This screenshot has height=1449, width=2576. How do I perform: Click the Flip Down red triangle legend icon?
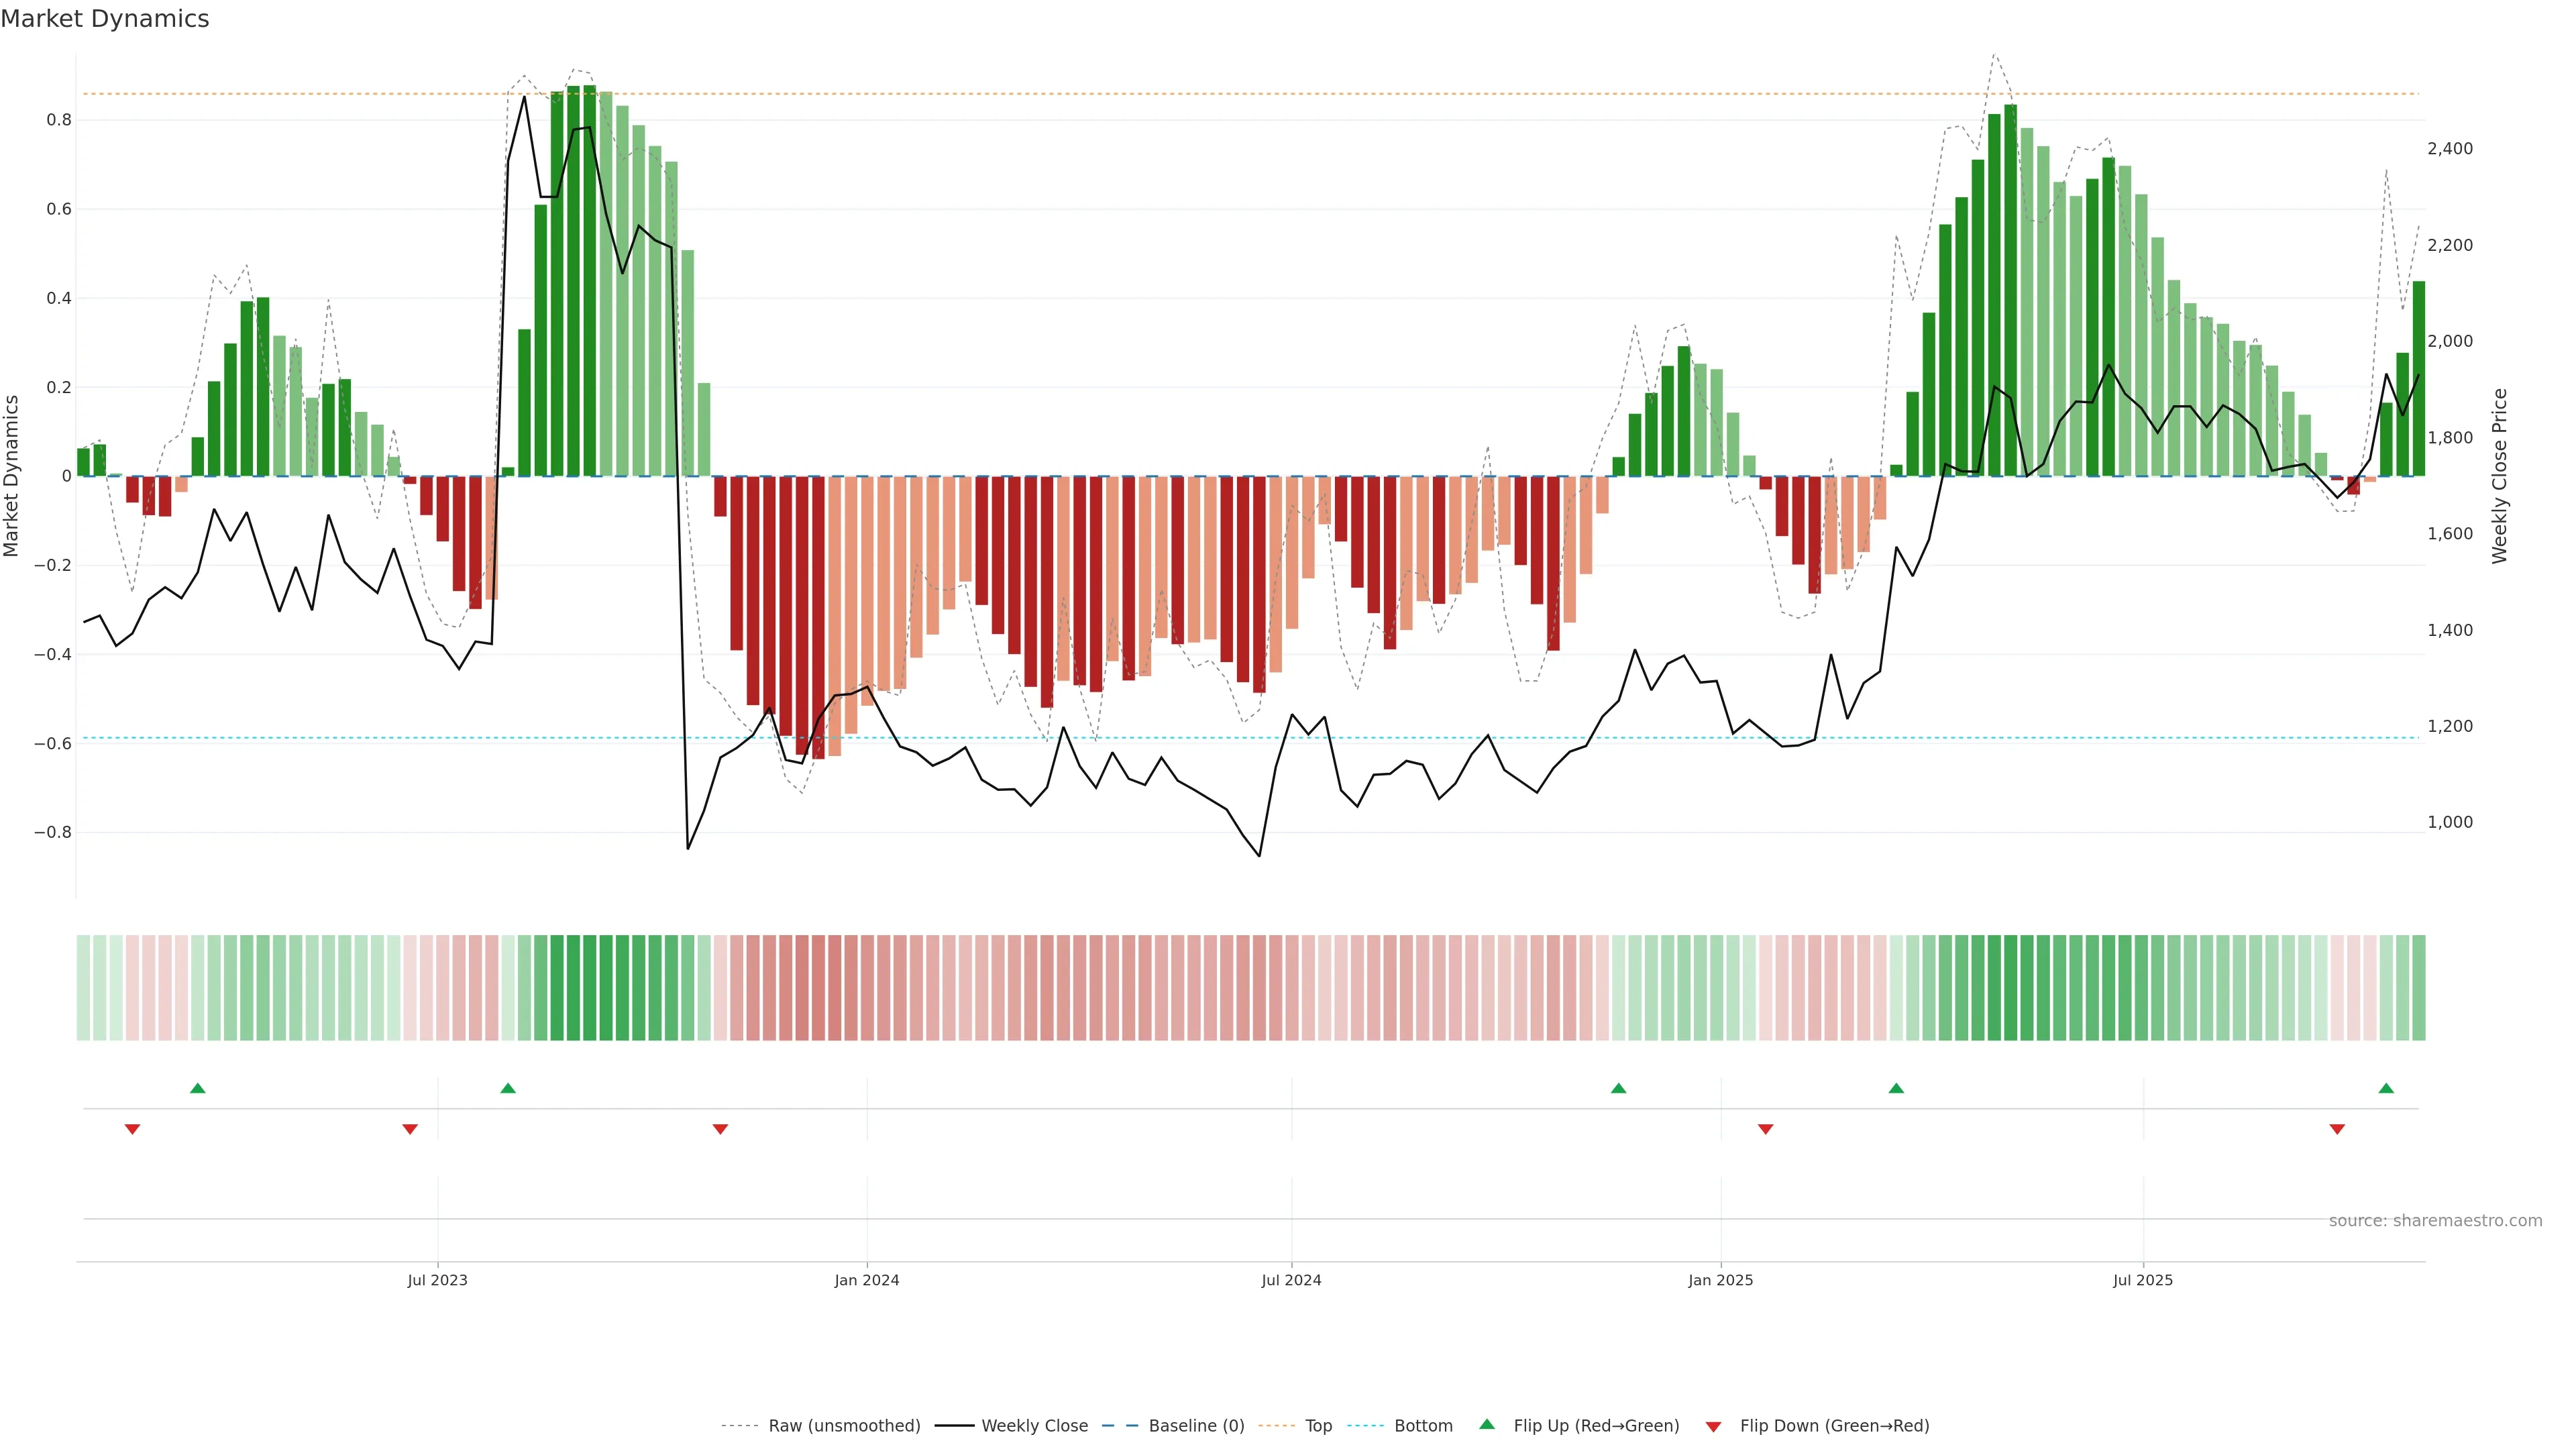point(1713,1426)
